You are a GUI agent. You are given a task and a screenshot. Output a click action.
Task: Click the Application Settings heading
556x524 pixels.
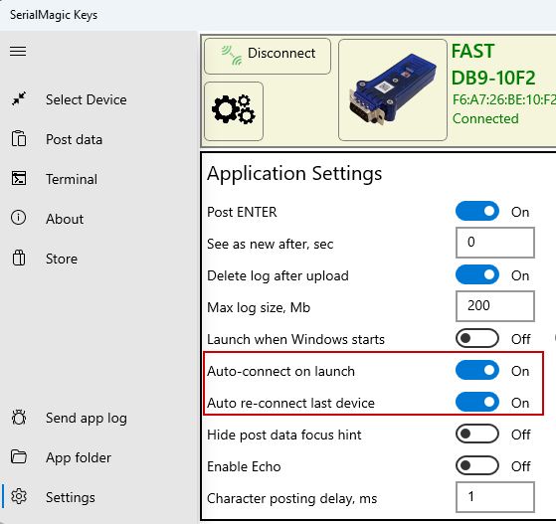coord(294,174)
